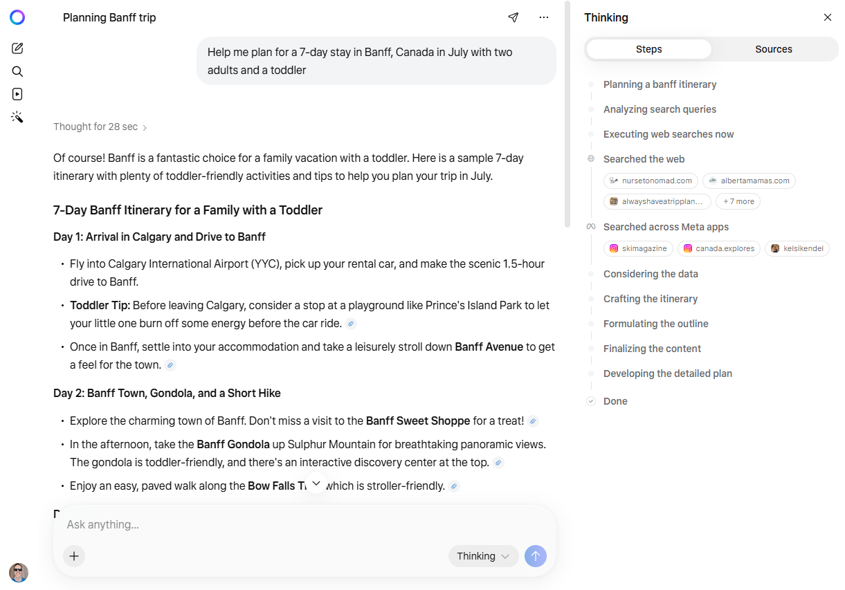Open search from the left sidebar
This screenshot has width=845, height=590.
[17, 71]
